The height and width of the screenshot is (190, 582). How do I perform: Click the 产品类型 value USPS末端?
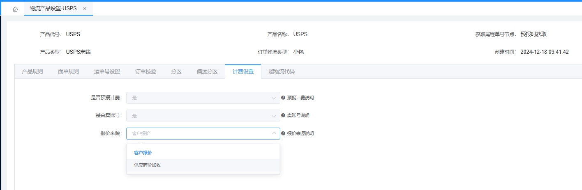point(78,52)
